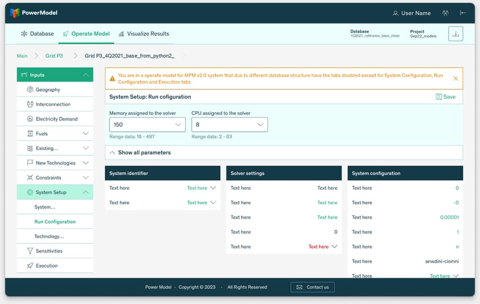Screen dimensions: 480x304
Task: Dismiss the MPM v2.0 warning banner
Action: 456,79
